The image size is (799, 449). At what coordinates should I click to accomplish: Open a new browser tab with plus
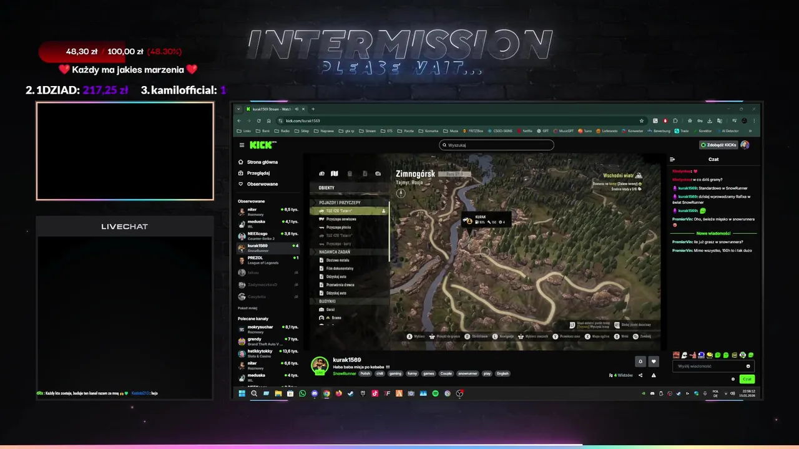click(x=313, y=109)
